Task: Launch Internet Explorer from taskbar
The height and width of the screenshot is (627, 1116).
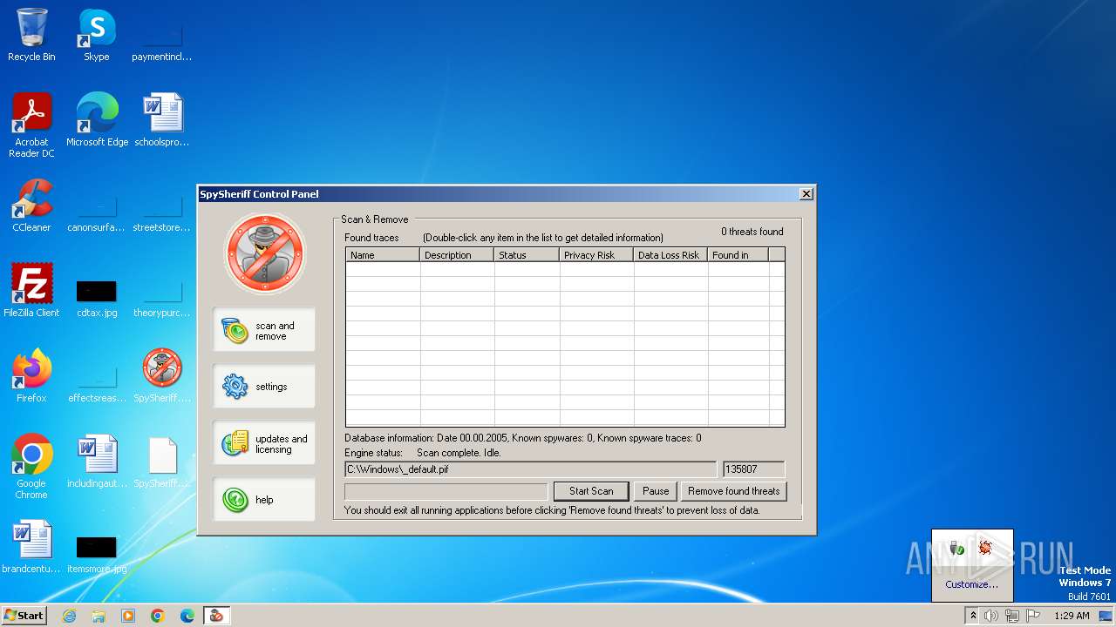Action: 69,616
